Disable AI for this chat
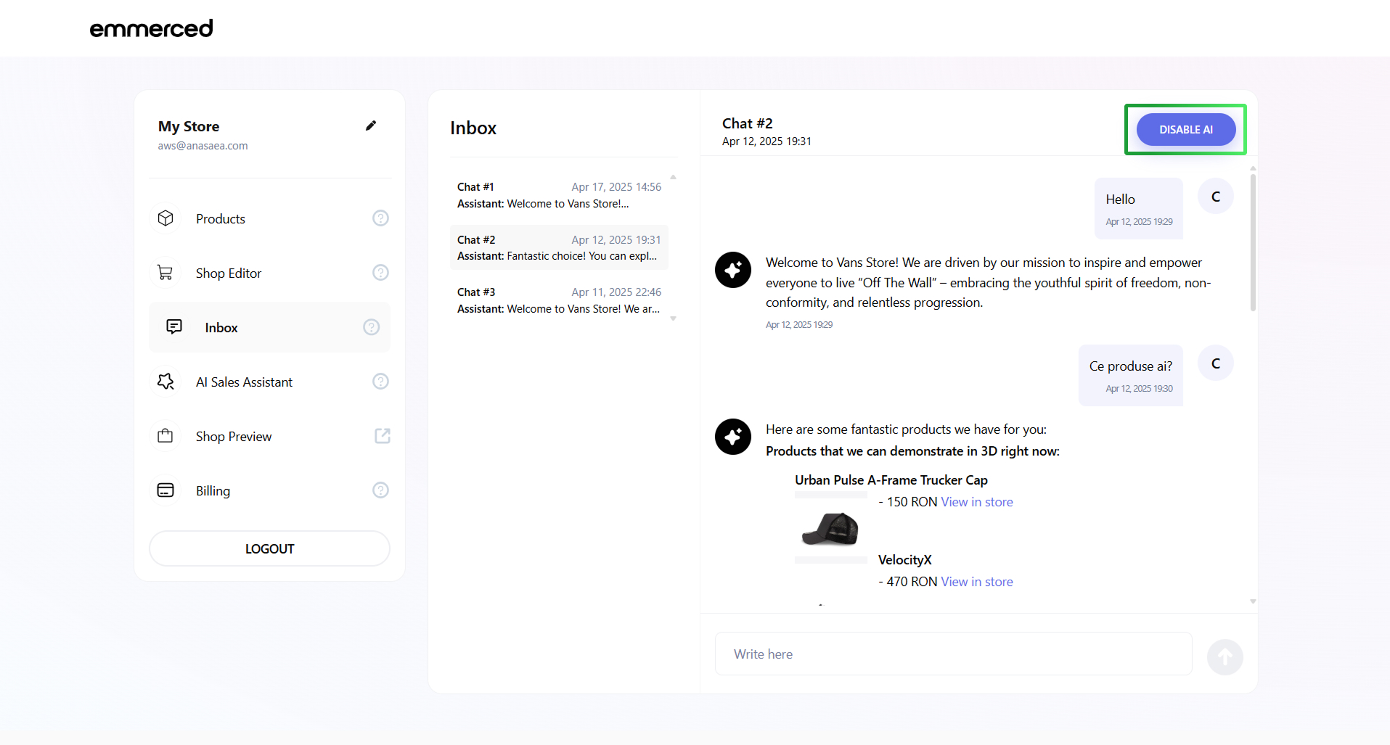1390x745 pixels. tap(1185, 130)
